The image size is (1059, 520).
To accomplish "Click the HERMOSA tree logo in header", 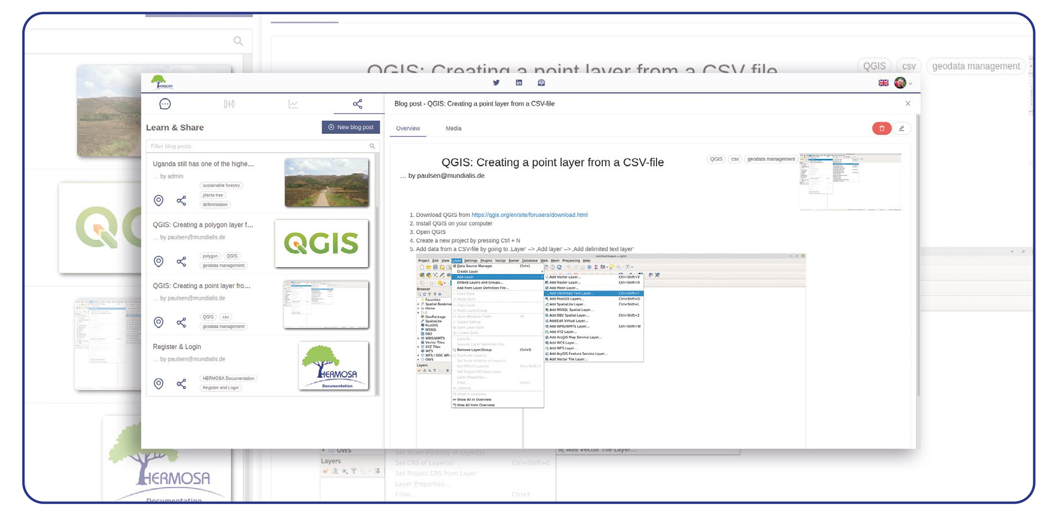I will coord(162,83).
